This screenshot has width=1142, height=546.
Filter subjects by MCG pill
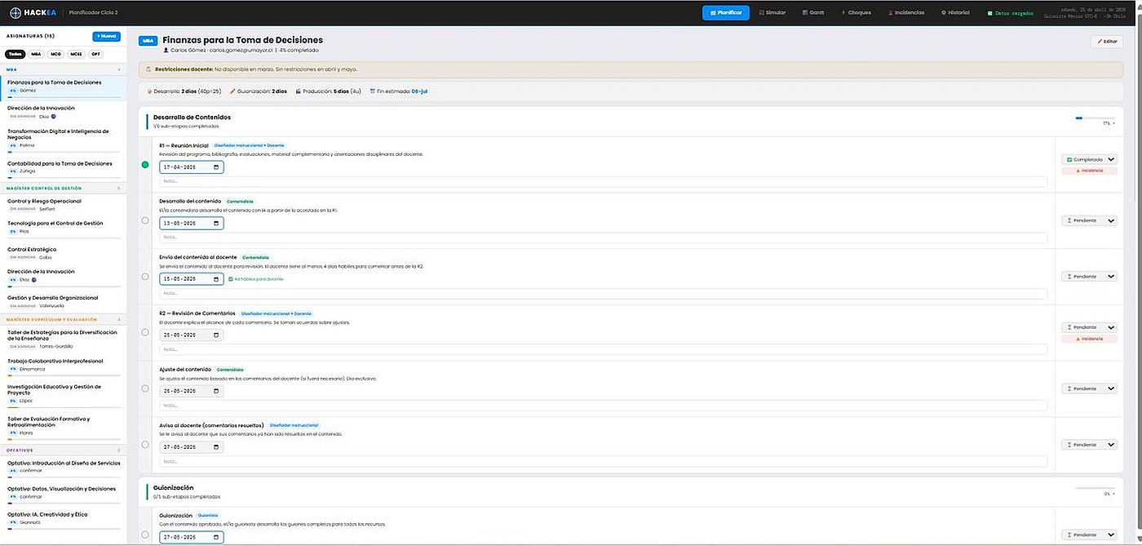point(56,54)
